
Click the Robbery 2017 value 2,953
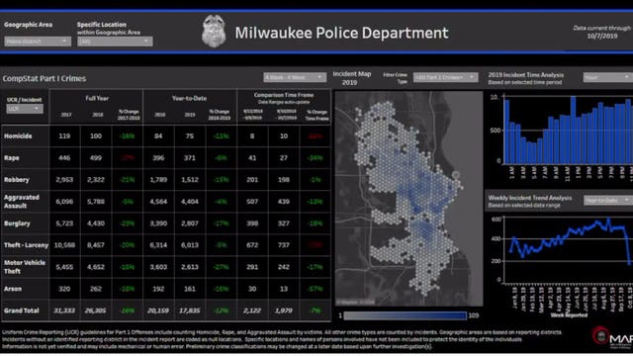pyautogui.click(x=64, y=180)
